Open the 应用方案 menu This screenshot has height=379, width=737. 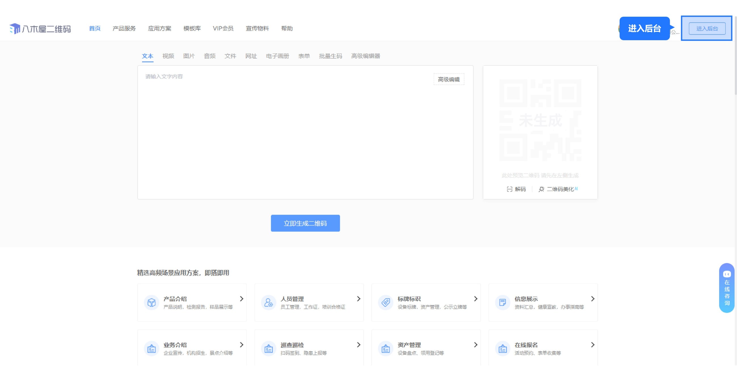tap(159, 28)
